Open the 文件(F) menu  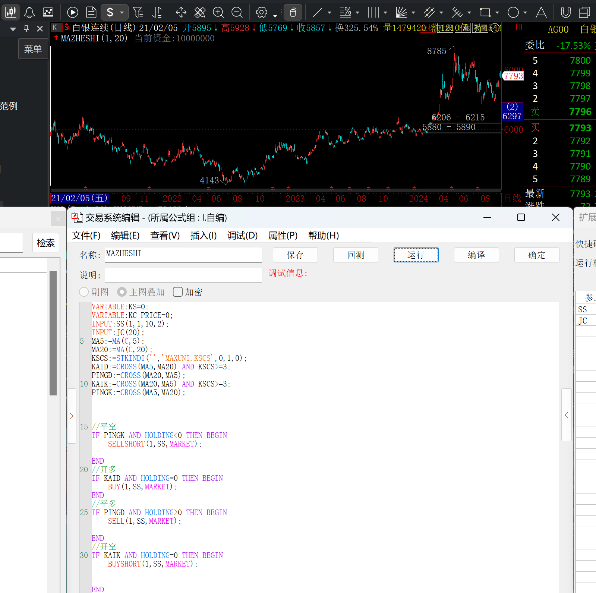(x=86, y=236)
